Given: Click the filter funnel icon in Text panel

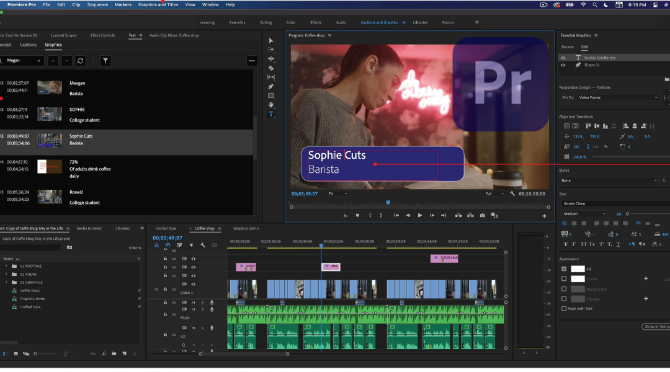Looking at the screenshot, I should tap(105, 61).
